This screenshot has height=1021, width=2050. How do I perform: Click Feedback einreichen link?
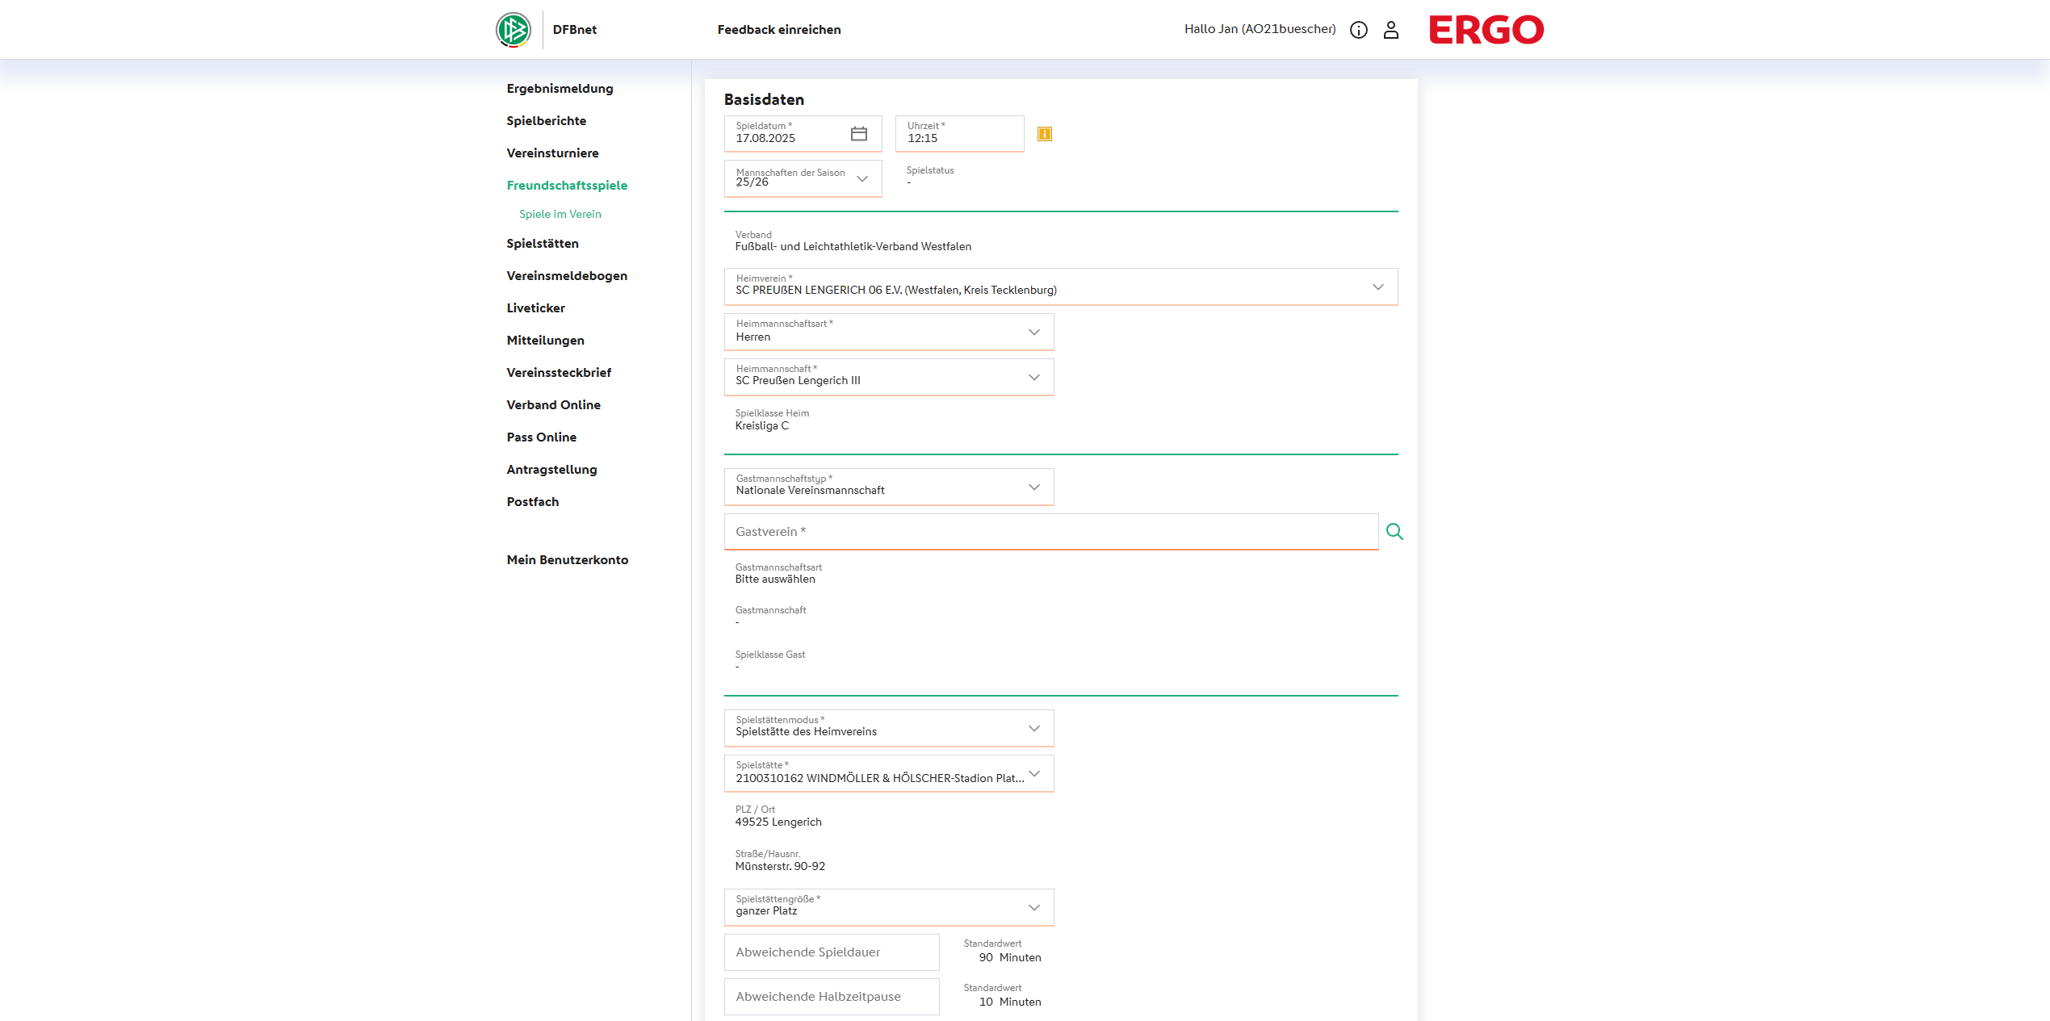[x=778, y=30]
